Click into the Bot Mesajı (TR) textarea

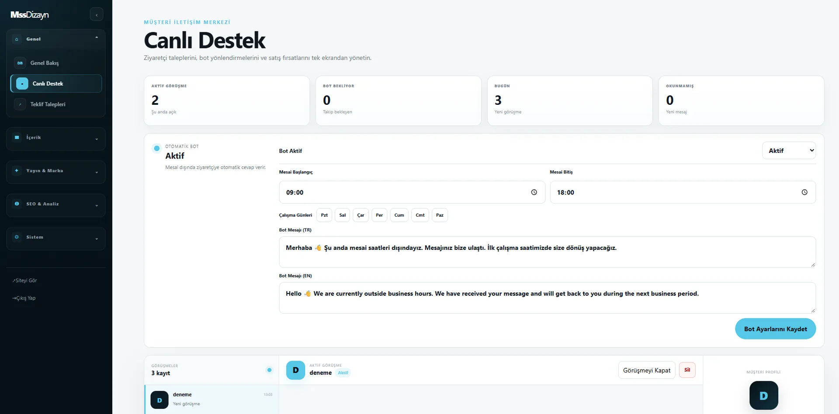547,252
